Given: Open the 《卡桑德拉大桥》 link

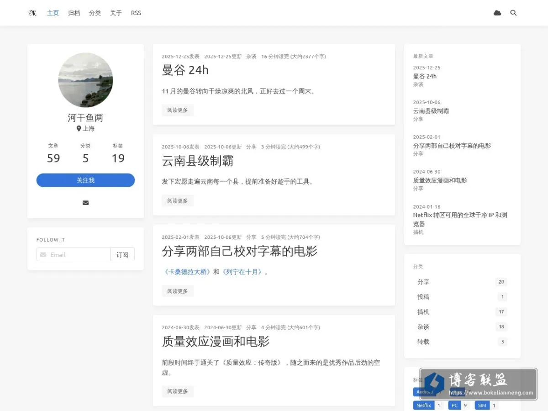Looking at the screenshot, I should click(187, 272).
